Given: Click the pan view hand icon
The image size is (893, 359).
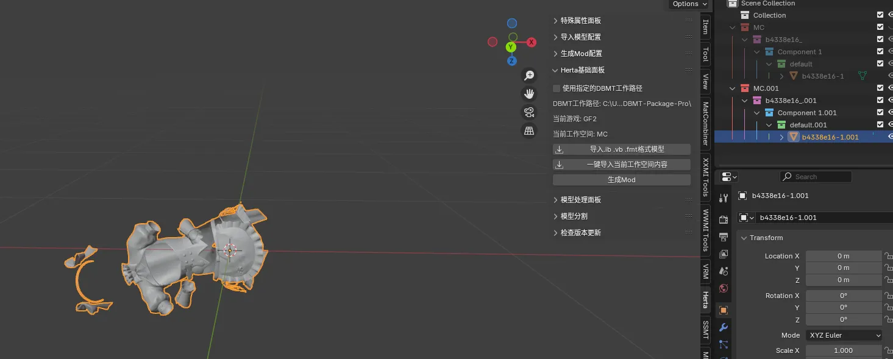Looking at the screenshot, I should point(529,93).
